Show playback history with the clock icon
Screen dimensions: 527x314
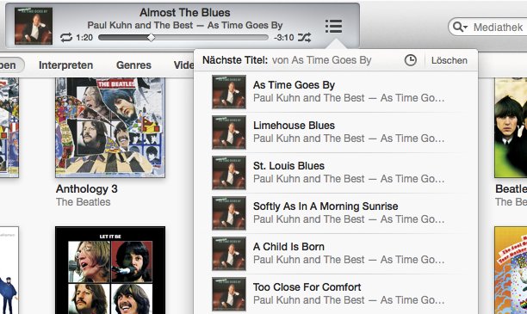[x=411, y=60]
